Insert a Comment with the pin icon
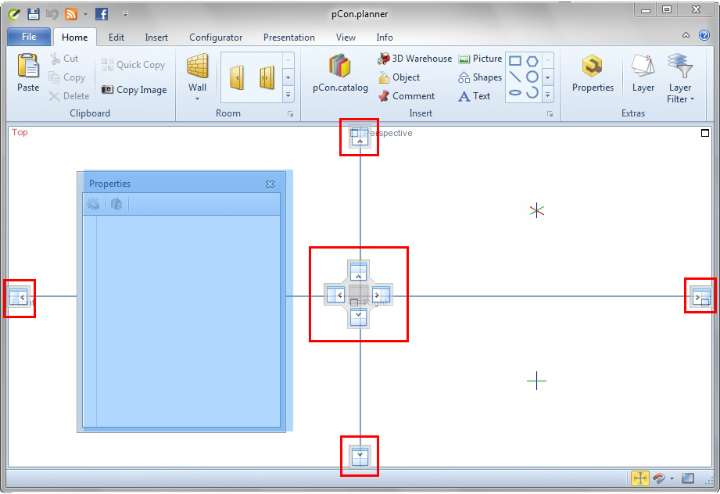The width and height of the screenshot is (720, 494). (x=407, y=96)
